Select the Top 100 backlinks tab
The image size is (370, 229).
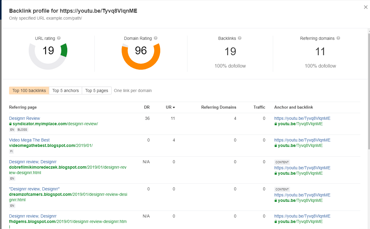point(29,91)
